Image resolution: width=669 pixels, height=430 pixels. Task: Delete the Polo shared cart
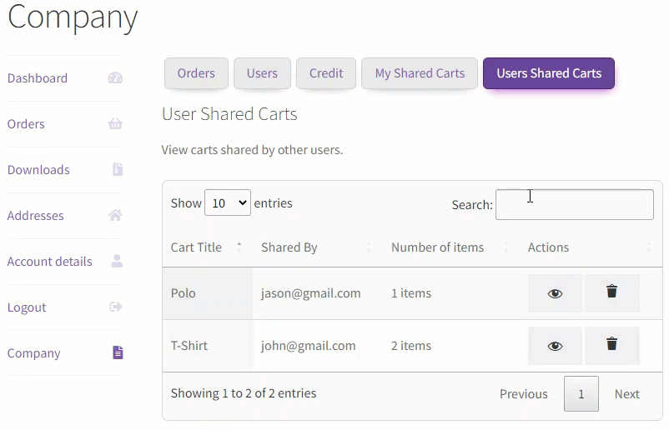point(611,293)
